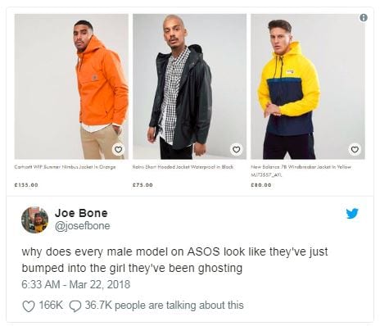Click the tweet text about ASOS models
Viewport: 380px width, 326px height.
174,260
